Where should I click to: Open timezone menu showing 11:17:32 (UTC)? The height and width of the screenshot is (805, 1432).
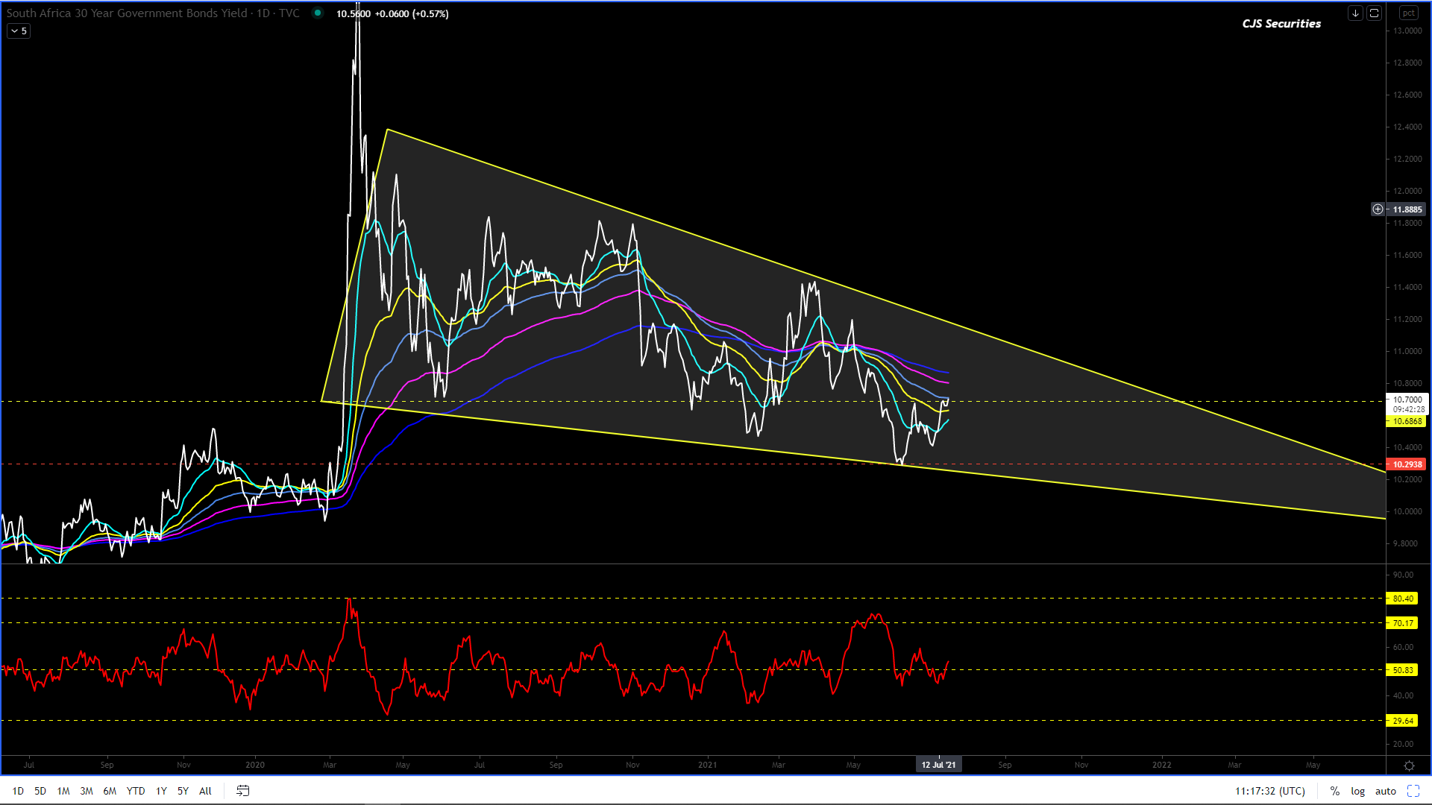point(1269,791)
